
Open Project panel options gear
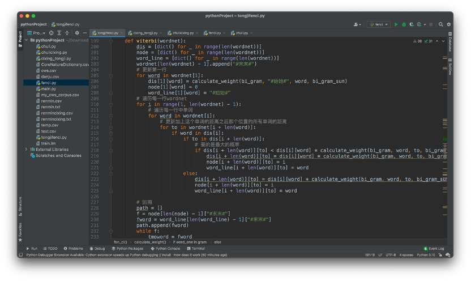tap(77, 33)
